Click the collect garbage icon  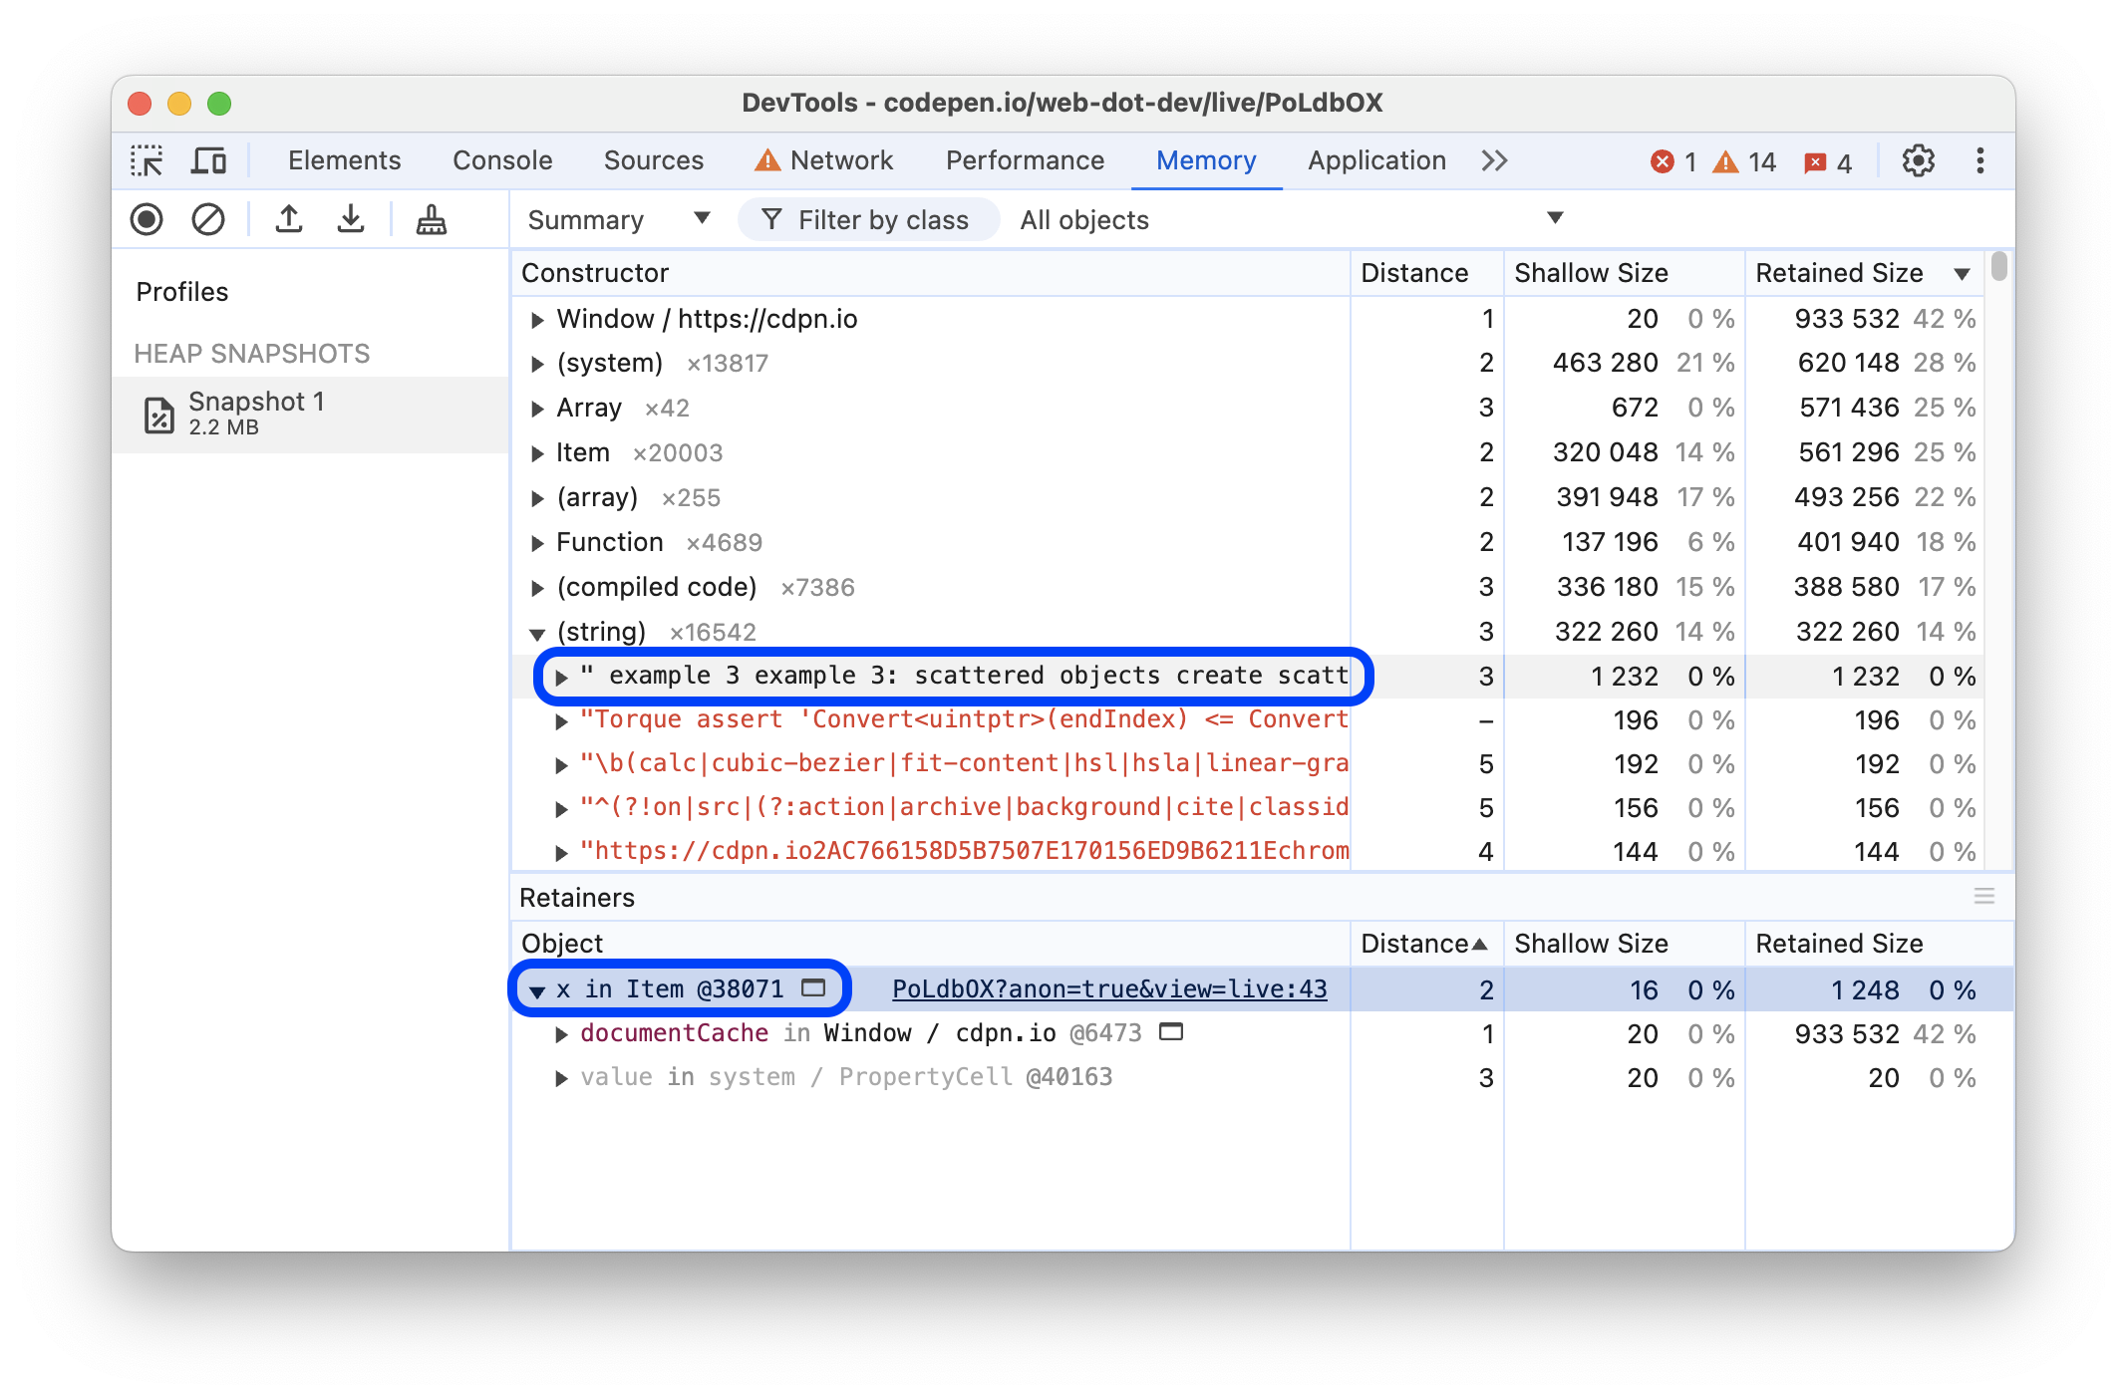(433, 218)
